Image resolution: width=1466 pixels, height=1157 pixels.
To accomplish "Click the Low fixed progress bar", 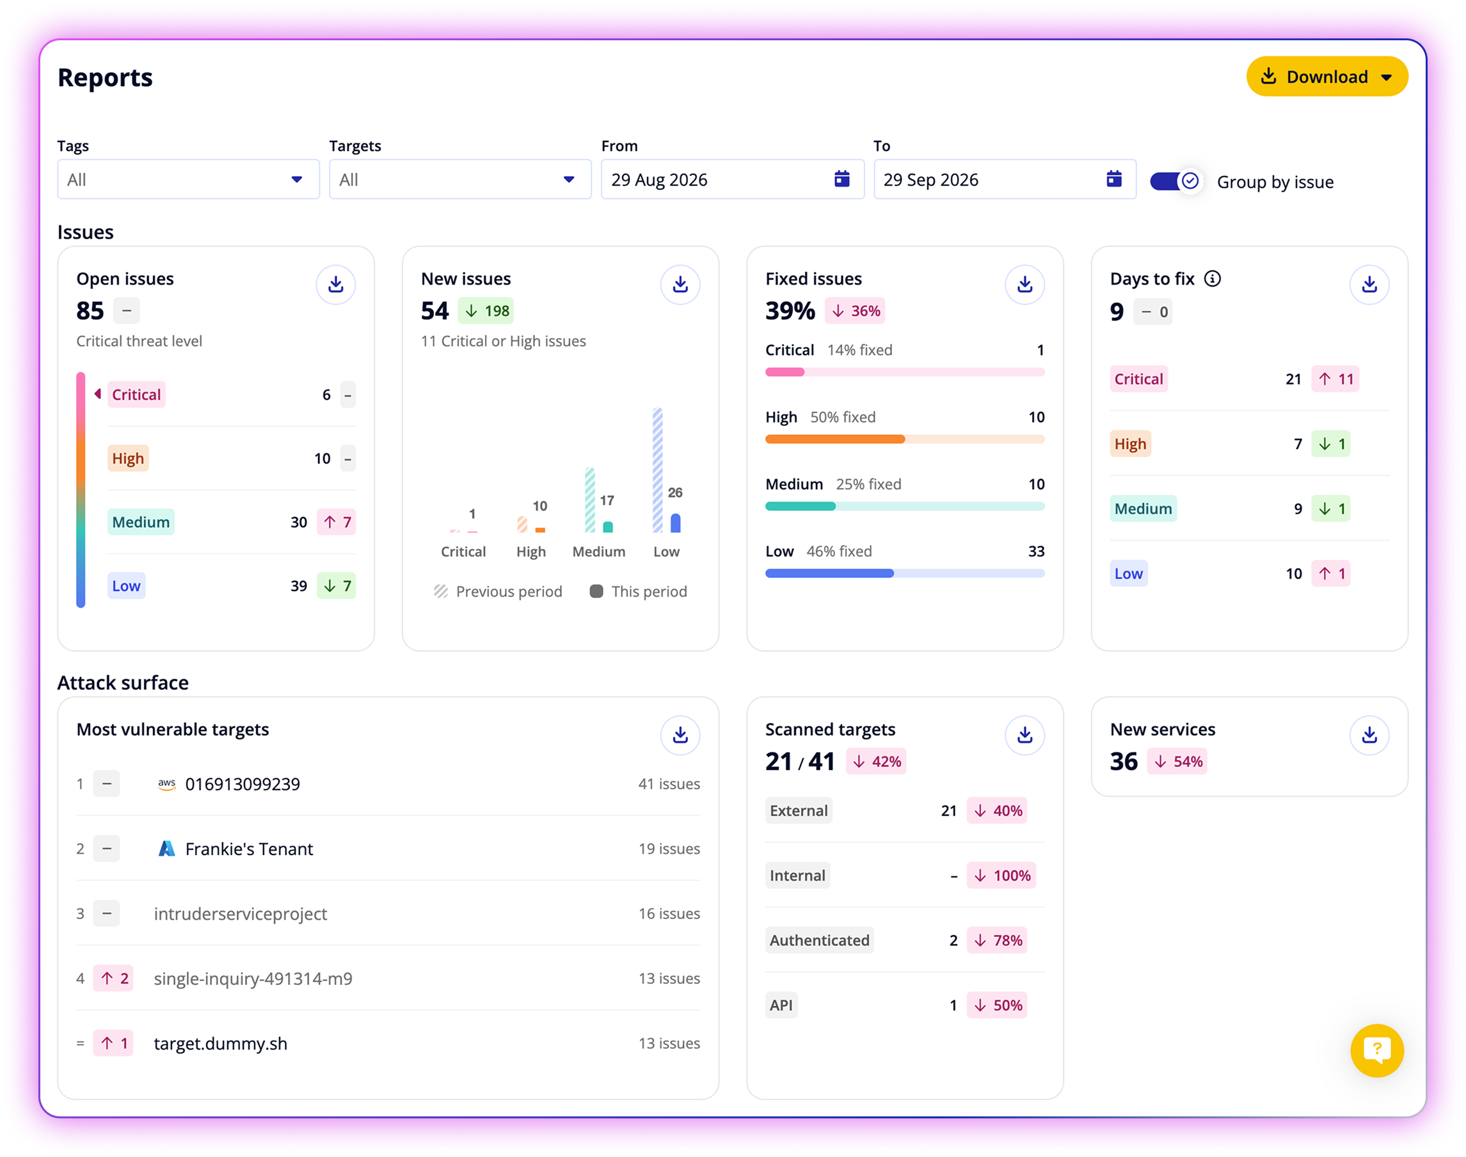I will (905, 573).
